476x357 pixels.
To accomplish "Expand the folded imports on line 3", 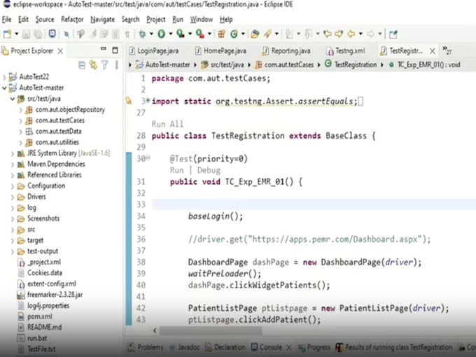I will pyautogui.click(x=148, y=101).
